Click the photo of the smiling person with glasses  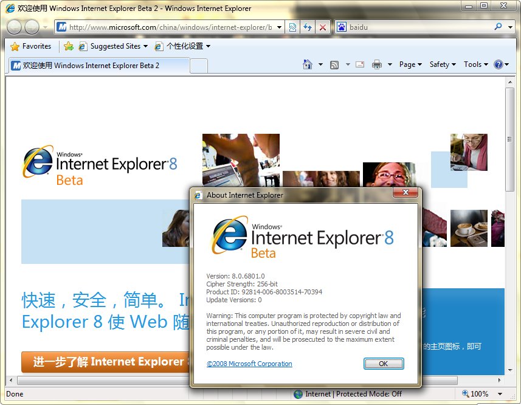click(390, 175)
